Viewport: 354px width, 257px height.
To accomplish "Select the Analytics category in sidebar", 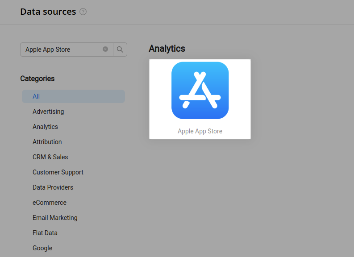I will click(45, 127).
